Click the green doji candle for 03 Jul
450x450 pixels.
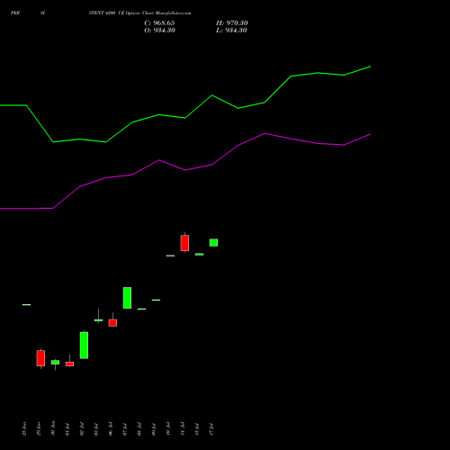pyautogui.click(x=98, y=320)
